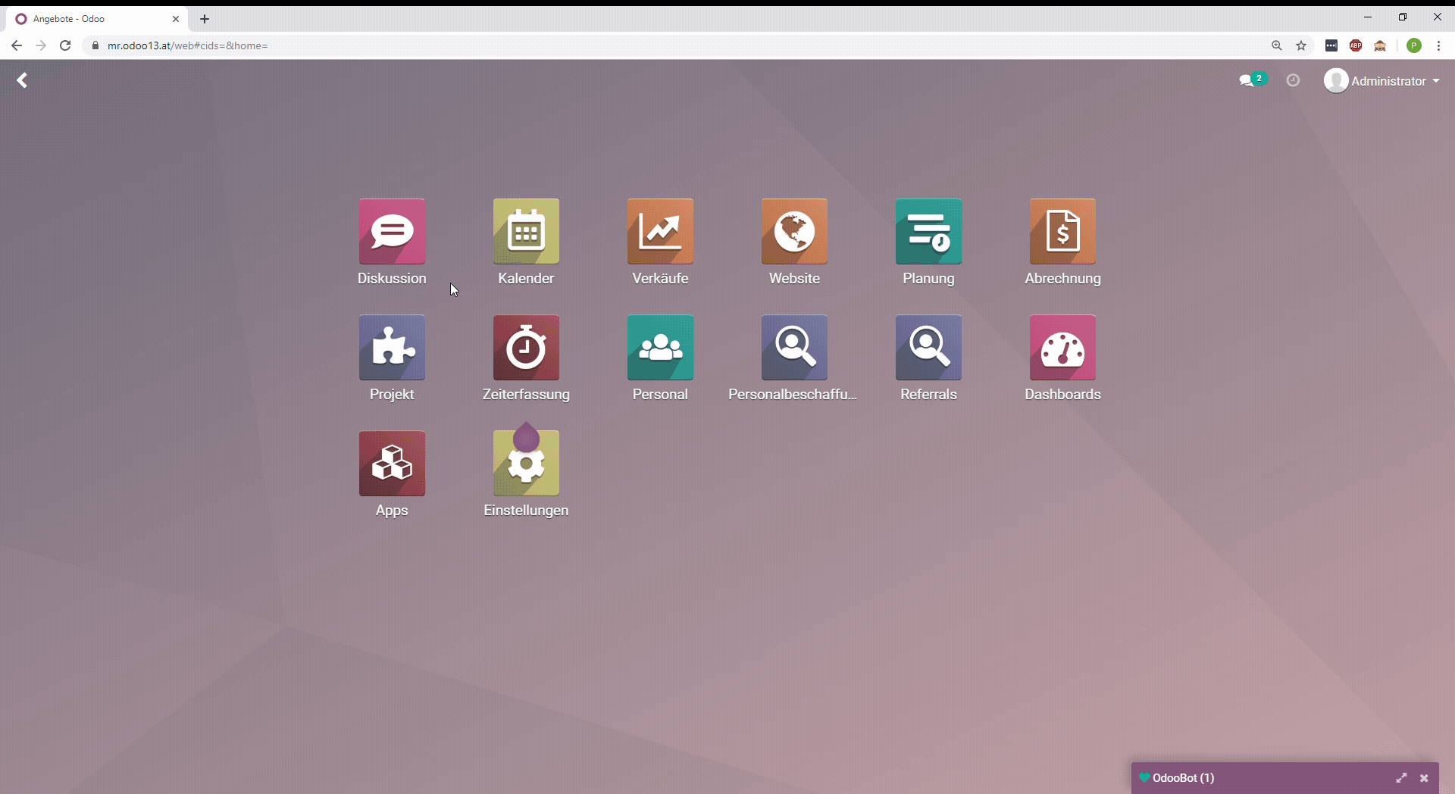The width and height of the screenshot is (1455, 794).
Task: Open the Website app
Action: [794, 232]
